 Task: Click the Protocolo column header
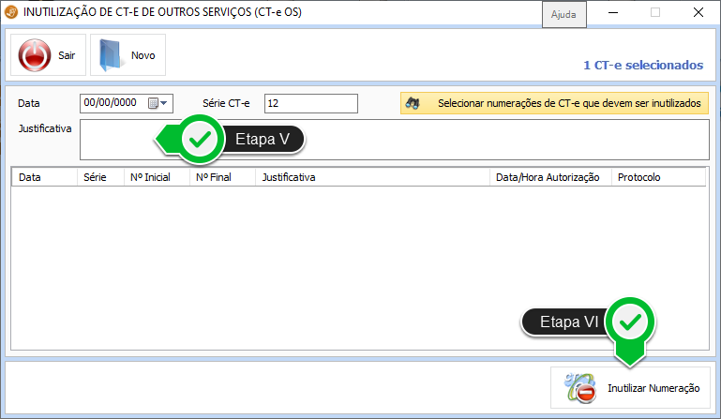click(x=656, y=177)
